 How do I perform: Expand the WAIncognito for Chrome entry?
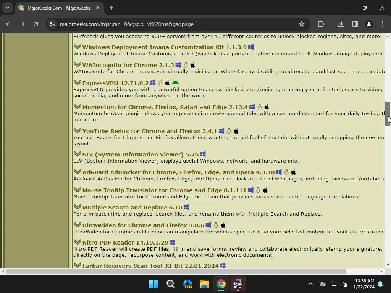pyautogui.click(x=77, y=64)
